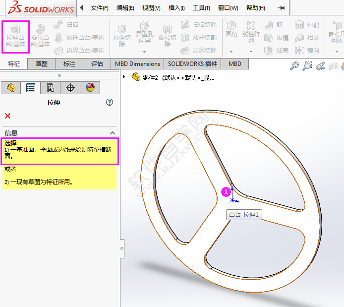Click the 凸台-拉伸1 tooltip label in viewport
Screen dimensions: 344x307
pos(244,215)
